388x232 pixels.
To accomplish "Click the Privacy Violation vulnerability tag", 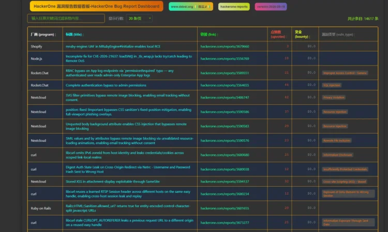I will [334, 97].
